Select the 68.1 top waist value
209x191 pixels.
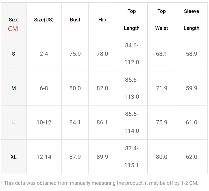[162, 54]
